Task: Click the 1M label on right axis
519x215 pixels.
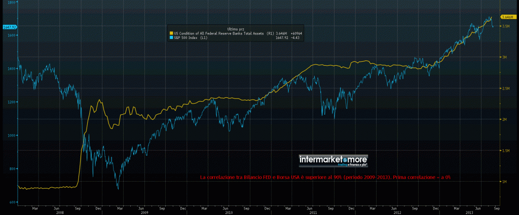Action: point(504,182)
